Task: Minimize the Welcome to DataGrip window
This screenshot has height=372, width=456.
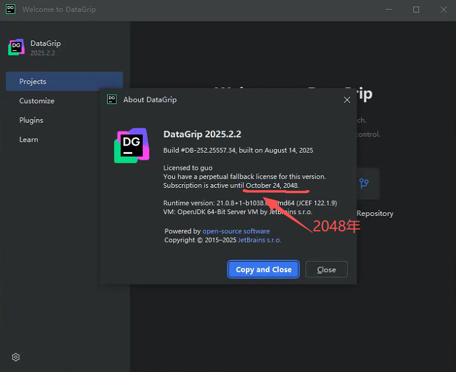Action: pos(389,10)
